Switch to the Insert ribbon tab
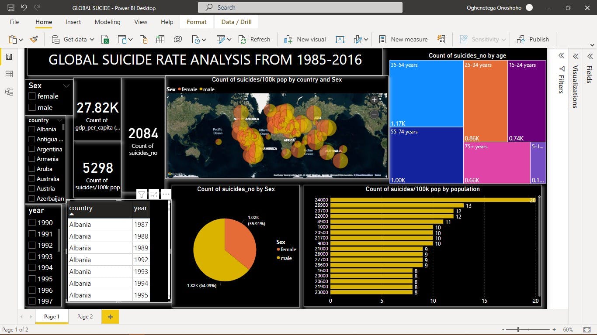597x335 pixels. coord(73,22)
